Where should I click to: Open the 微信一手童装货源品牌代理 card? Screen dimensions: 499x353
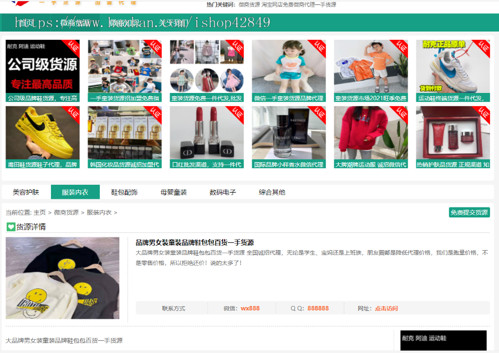point(289,71)
